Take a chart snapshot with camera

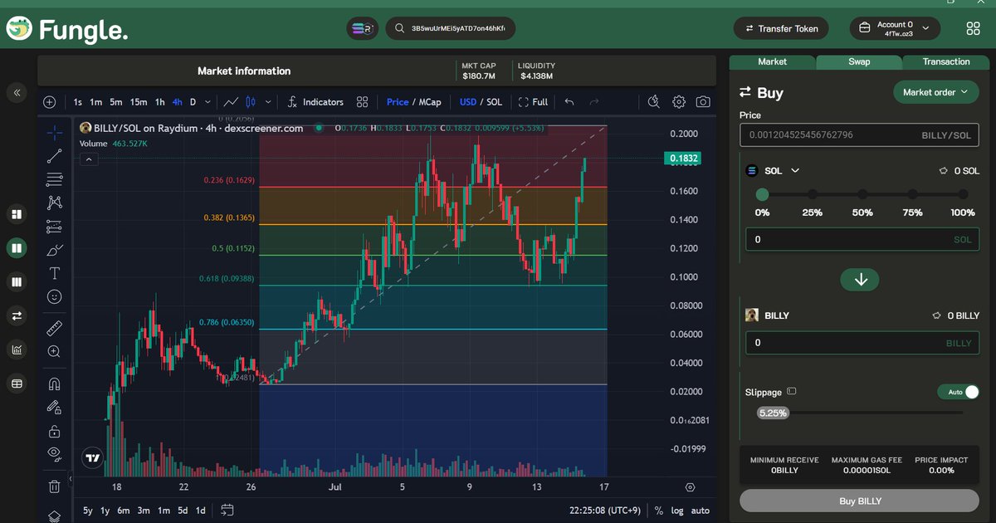click(703, 102)
